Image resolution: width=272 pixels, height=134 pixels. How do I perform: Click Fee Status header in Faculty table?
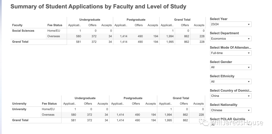(x=55, y=25)
